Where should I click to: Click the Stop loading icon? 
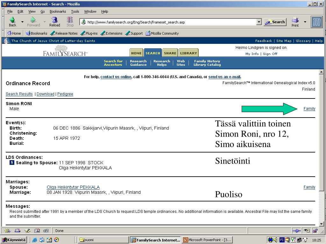point(70,22)
